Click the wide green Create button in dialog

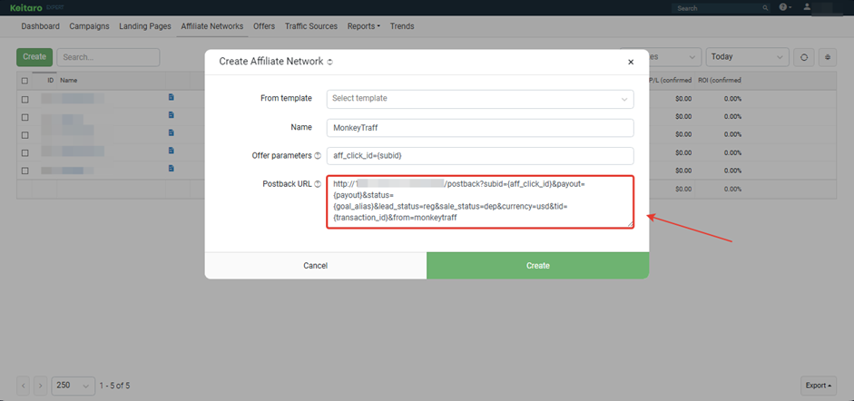pyautogui.click(x=537, y=266)
